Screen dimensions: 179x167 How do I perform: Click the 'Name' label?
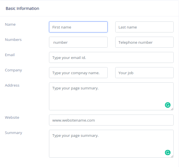coord(10,24)
